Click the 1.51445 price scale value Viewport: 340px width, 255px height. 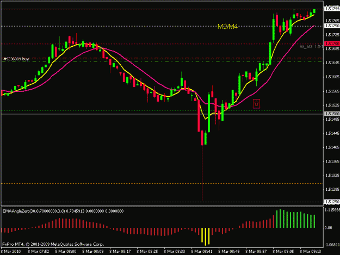pos(332,133)
